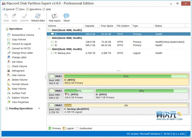The image size is (192, 138).
Task: Sort by the File System column header
Action: pyautogui.click(x=123, y=26)
